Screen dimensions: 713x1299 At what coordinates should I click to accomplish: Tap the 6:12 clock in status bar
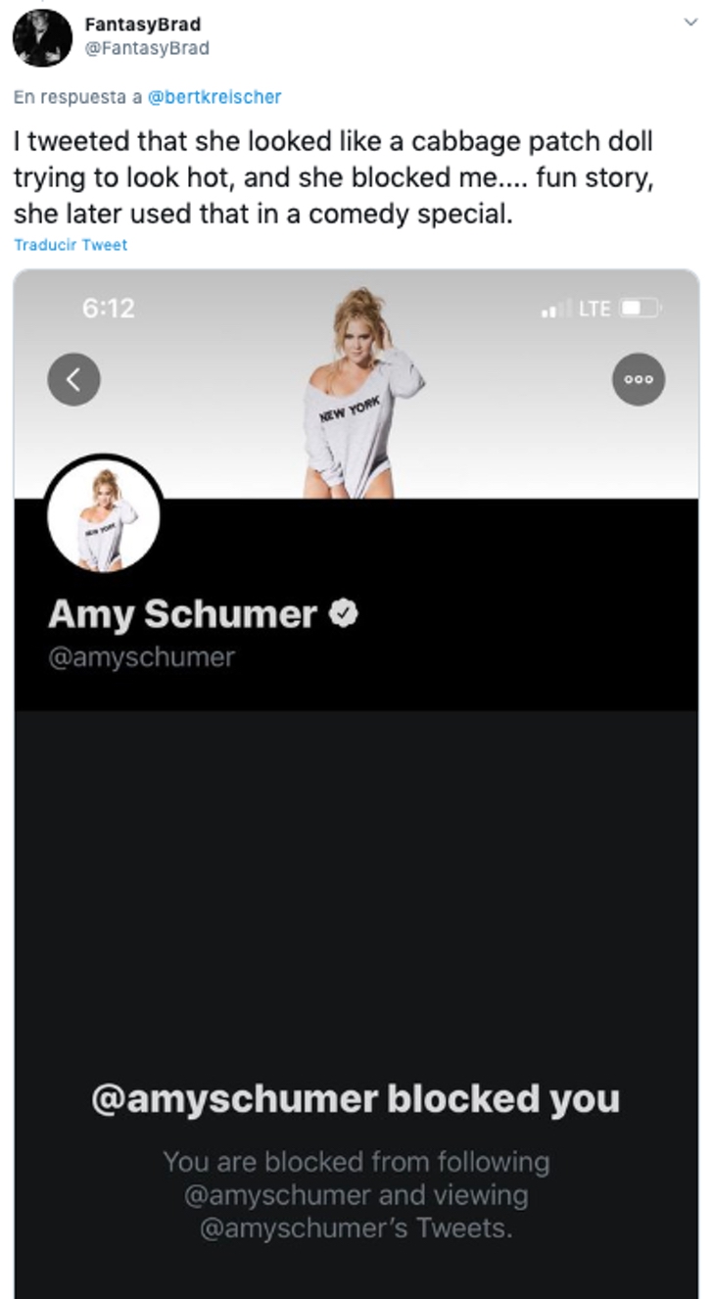tap(108, 308)
